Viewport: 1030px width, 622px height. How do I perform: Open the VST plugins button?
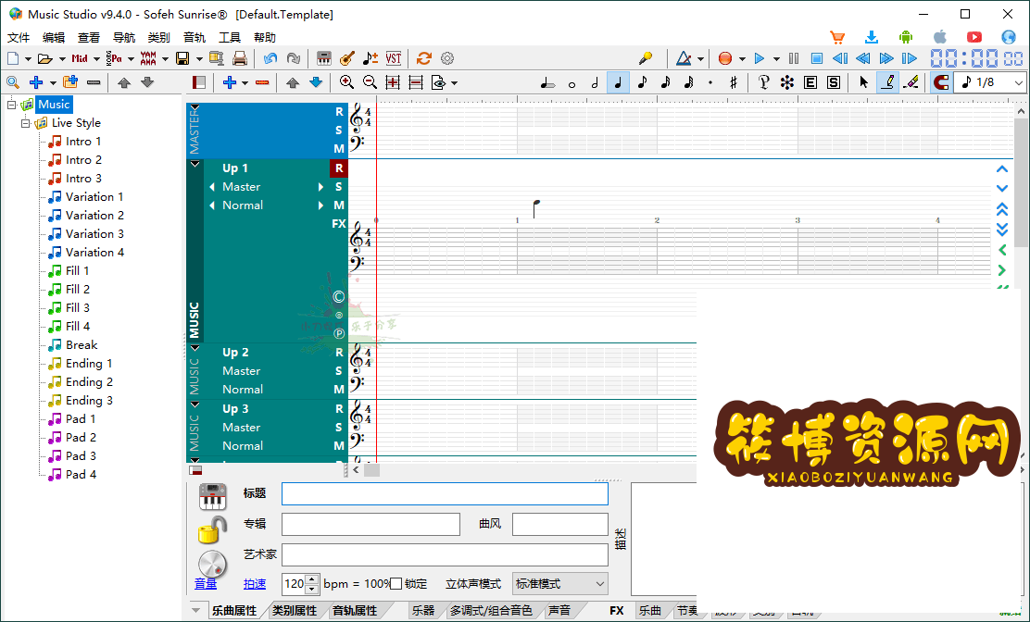(394, 58)
